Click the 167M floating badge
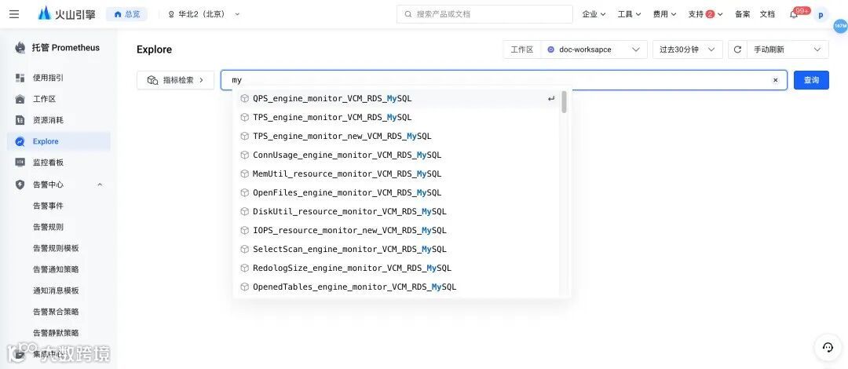 click(840, 25)
